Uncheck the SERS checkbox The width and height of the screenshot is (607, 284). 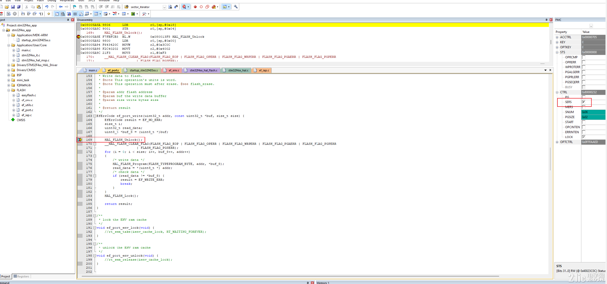[x=584, y=102]
